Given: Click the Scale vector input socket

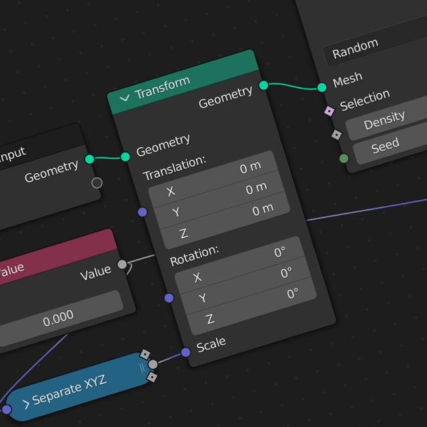Looking at the screenshot, I should tap(186, 352).
